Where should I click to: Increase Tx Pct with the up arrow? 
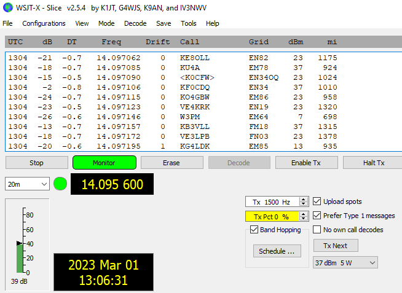(x=304, y=214)
